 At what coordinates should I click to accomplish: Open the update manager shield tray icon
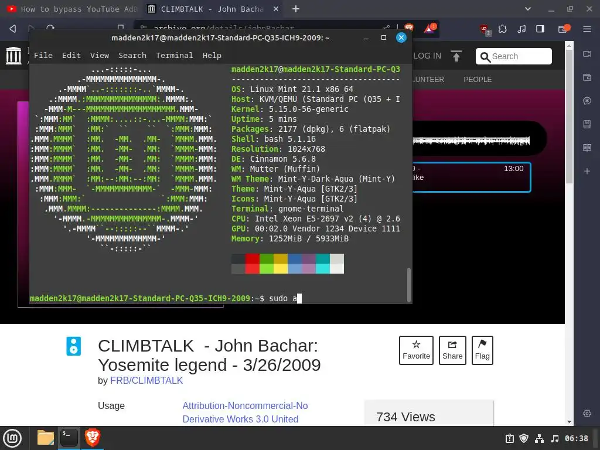coord(524,438)
